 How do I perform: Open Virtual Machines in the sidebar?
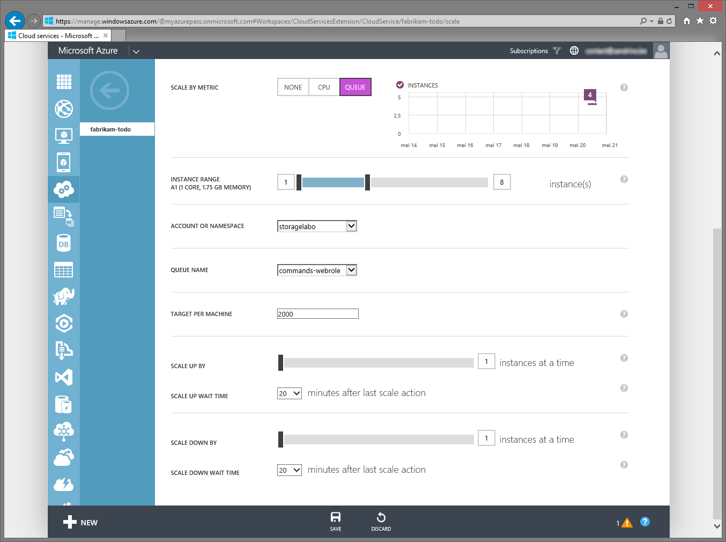coord(64,136)
